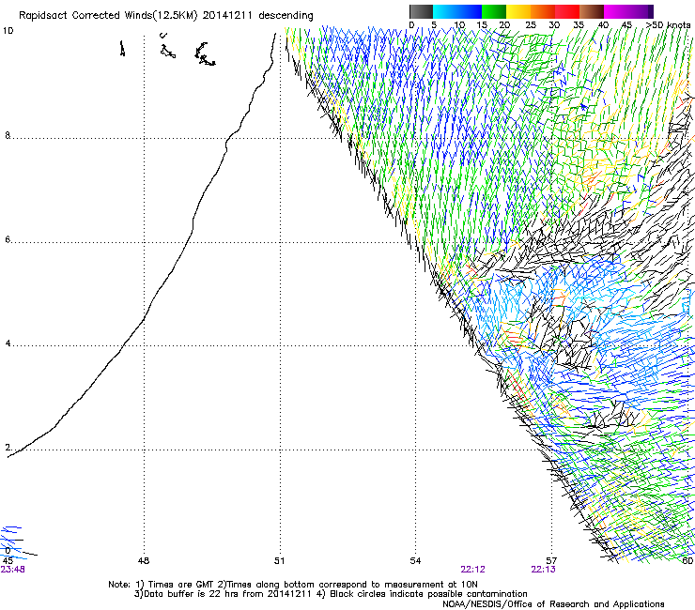The height and width of the screenshot is (610, 695).
Task: Click latitude label '2' on left axis
Action: click(8, 448)
